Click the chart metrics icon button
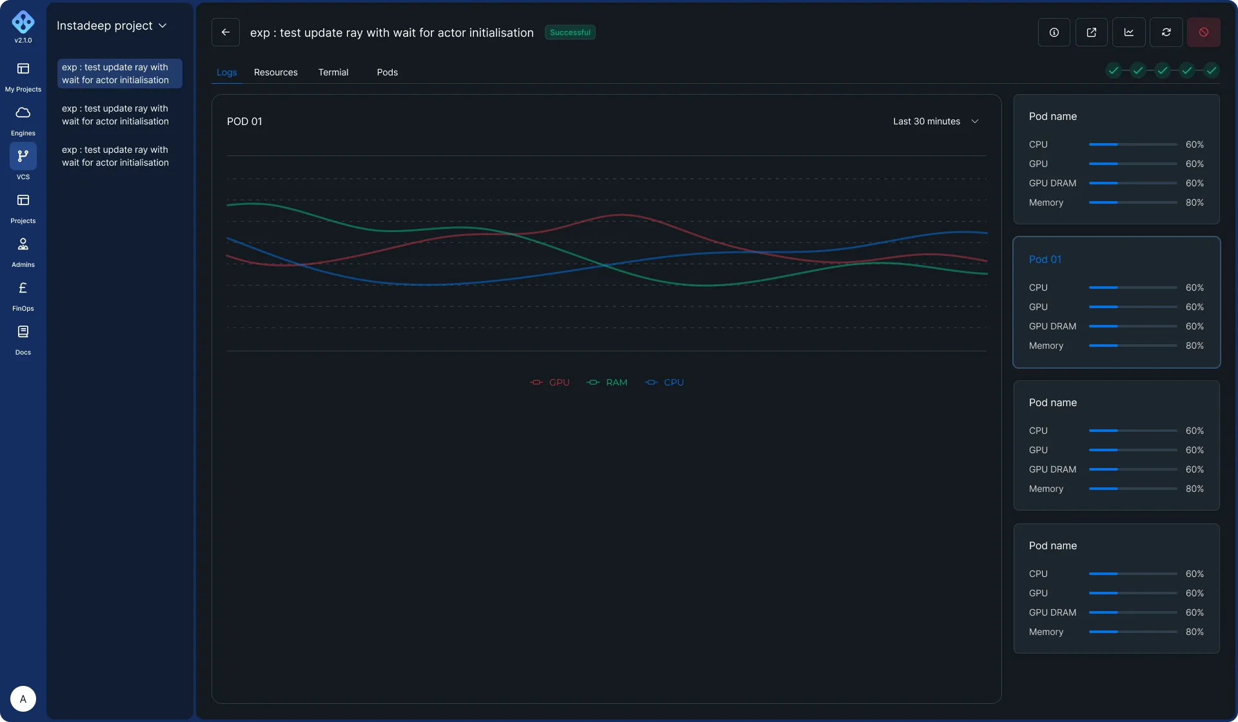Image resolution: width=1238 pixels, height=722 pixels. point(1129,32)
